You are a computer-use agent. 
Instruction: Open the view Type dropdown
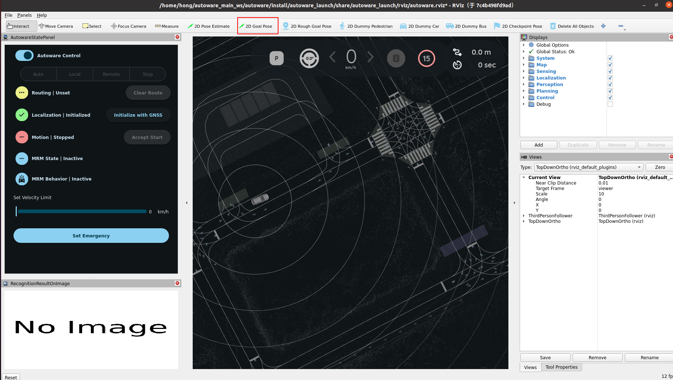click(x=588, y=167)
